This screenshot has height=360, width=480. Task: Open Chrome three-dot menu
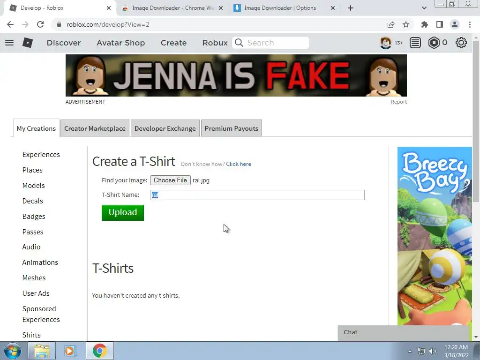[x=470, y=24]
